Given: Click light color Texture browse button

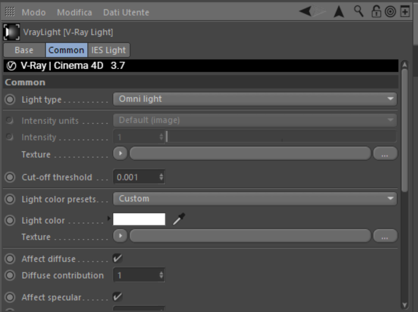Looking at the screenshot, I should click(385, 236).
